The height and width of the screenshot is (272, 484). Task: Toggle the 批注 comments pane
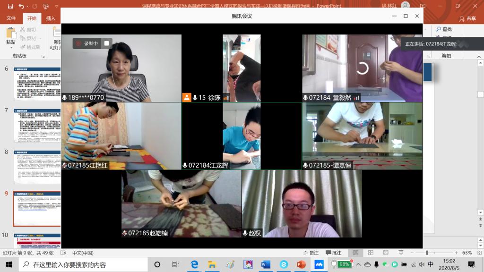point(333,253)
